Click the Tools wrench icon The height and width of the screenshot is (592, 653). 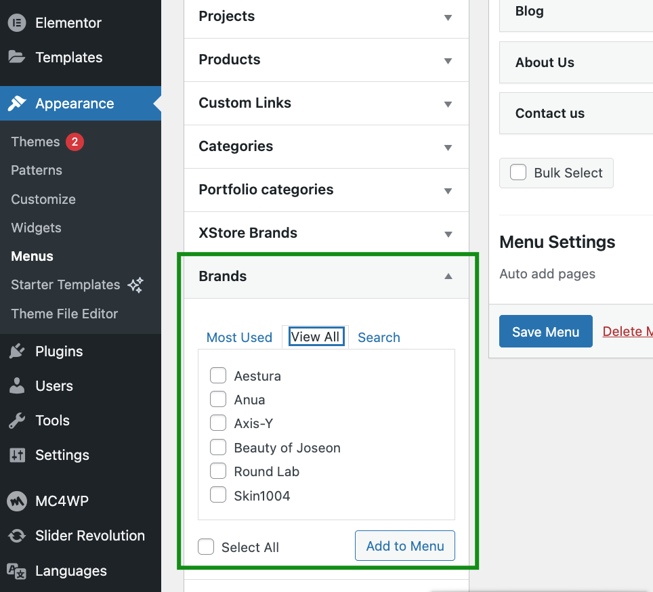click(x=17, y=421)
